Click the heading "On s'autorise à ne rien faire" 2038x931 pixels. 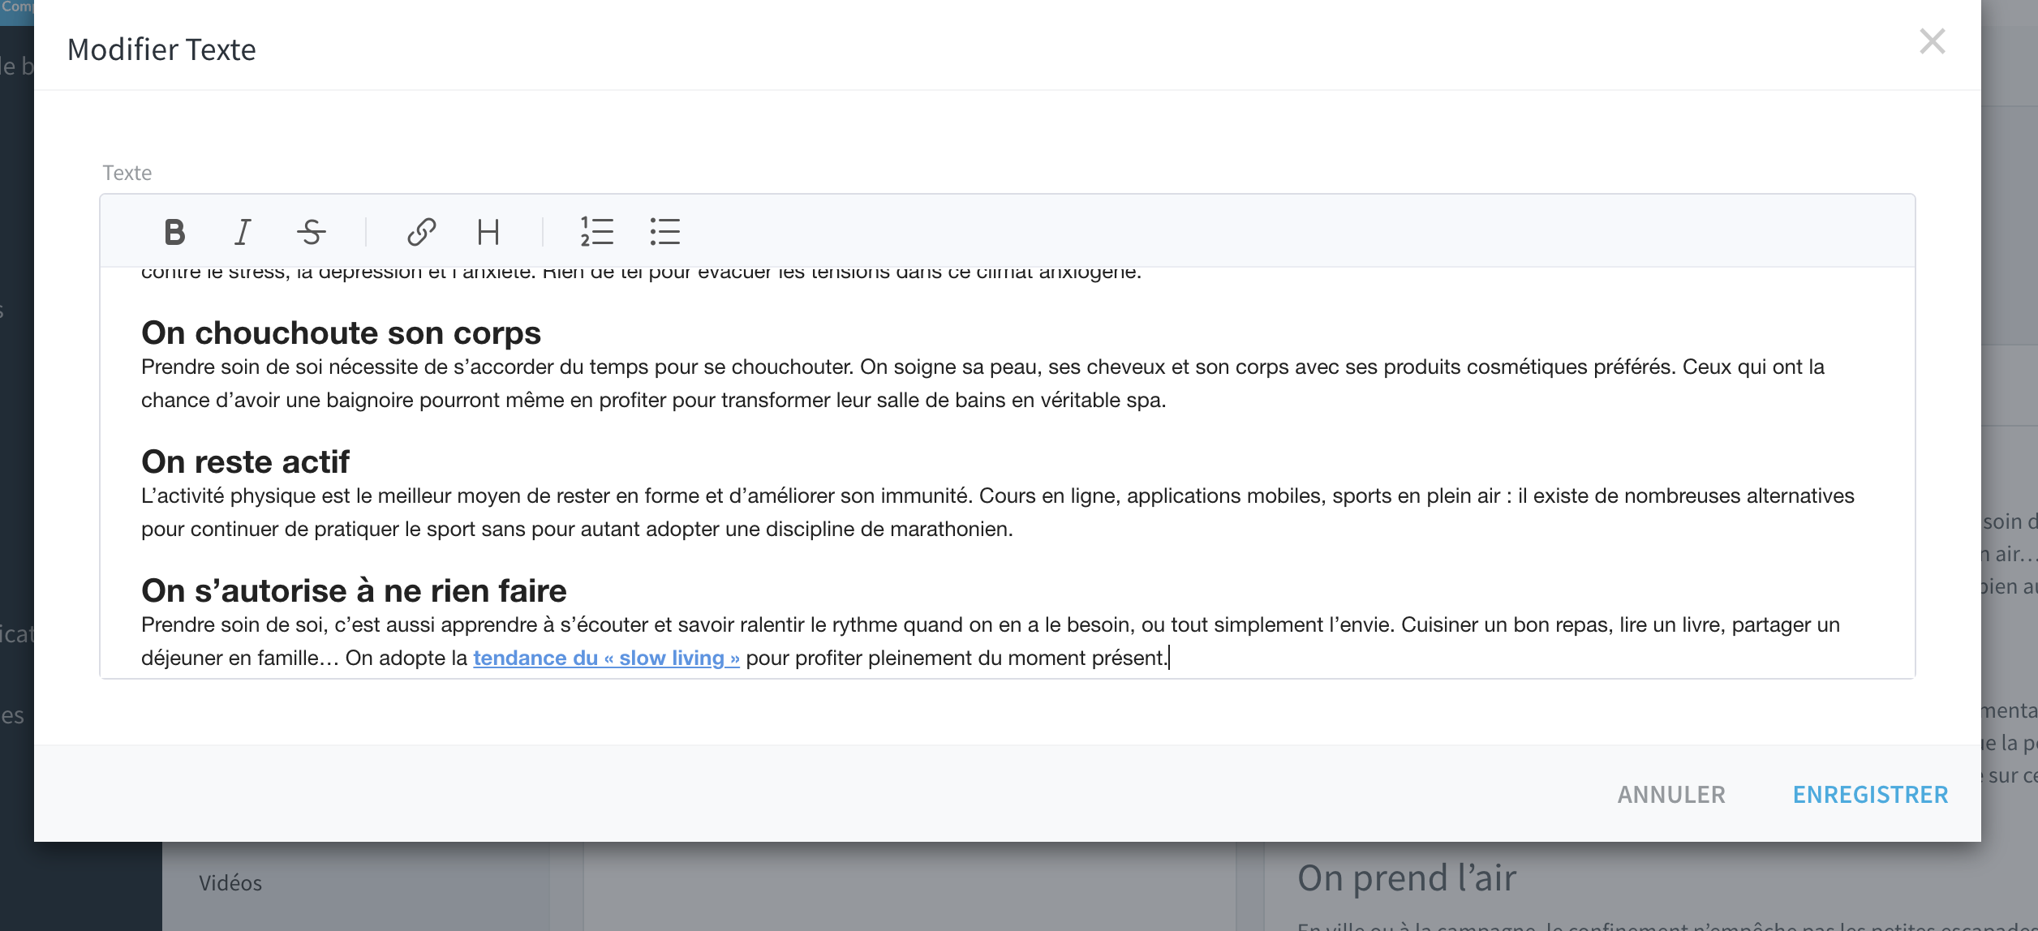pos(354,590)
